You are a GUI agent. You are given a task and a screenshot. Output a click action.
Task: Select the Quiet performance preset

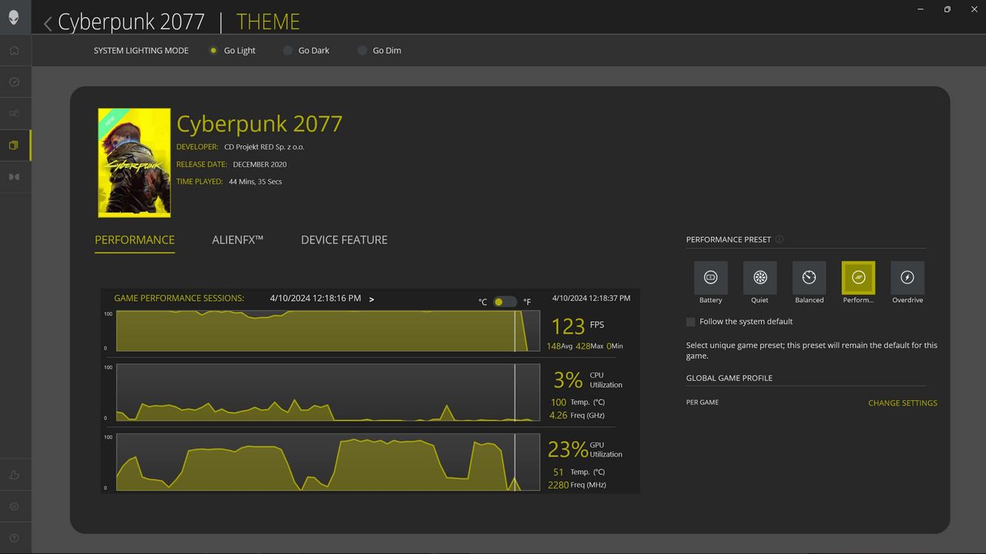760,277
